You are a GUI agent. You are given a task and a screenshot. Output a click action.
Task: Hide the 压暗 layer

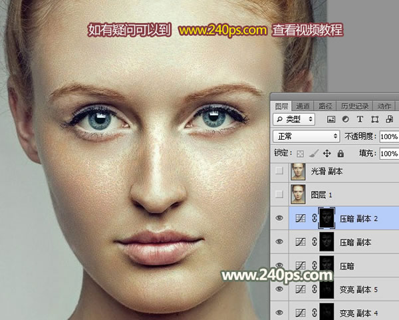pyautogui.click(x=279, y=265)
